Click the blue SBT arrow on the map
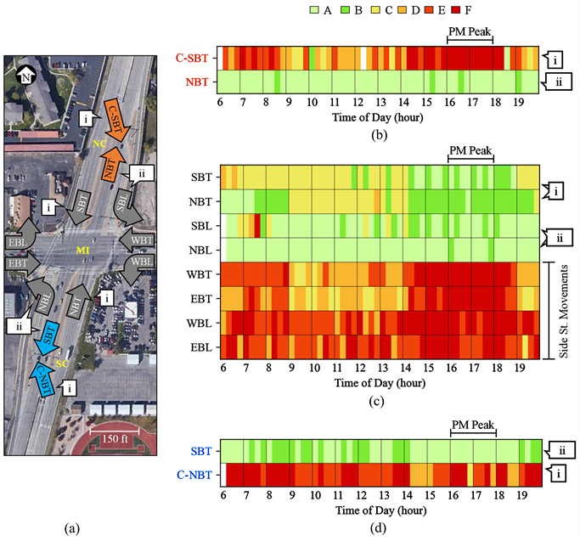Screen dimensions: 580x541 click(x=50, y=342)
